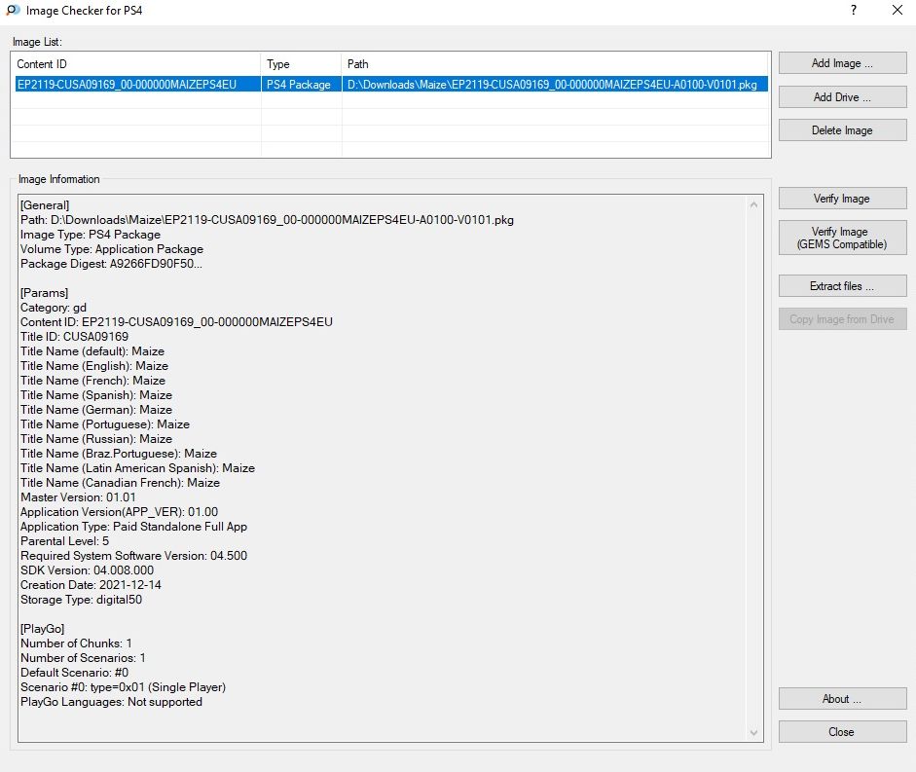
Task: Click 'SDK Version: 04.008.000' line
Action: [87, 570]
